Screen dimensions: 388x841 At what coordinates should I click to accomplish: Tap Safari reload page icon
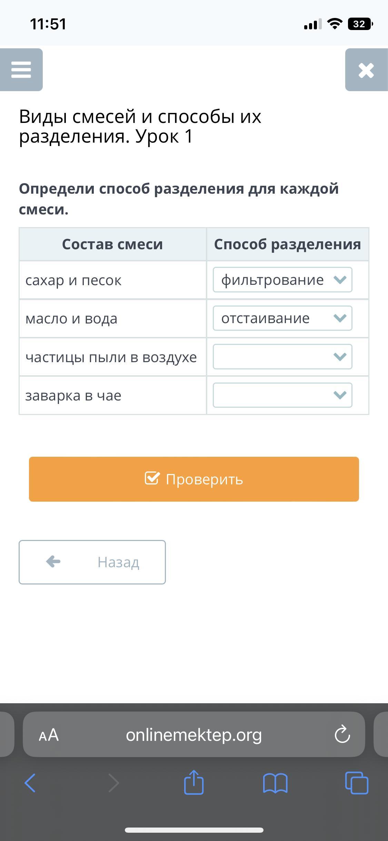coord(342,734)
